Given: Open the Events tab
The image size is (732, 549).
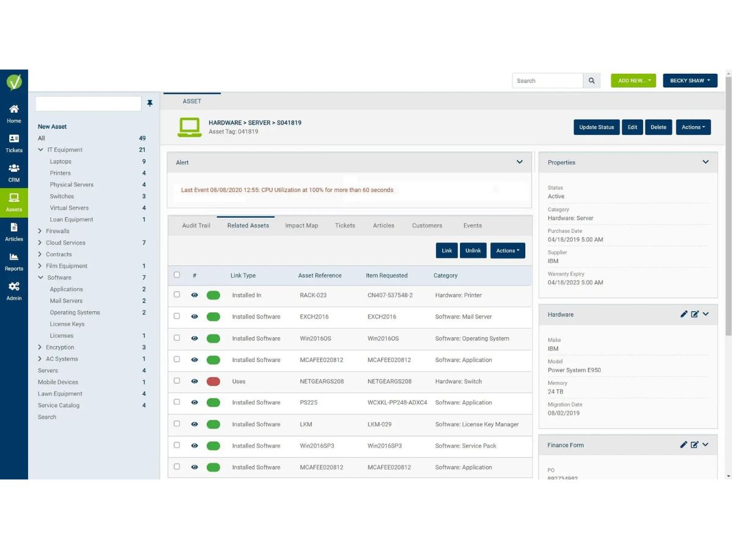Looking at the screenshot, I should (473, 226).
